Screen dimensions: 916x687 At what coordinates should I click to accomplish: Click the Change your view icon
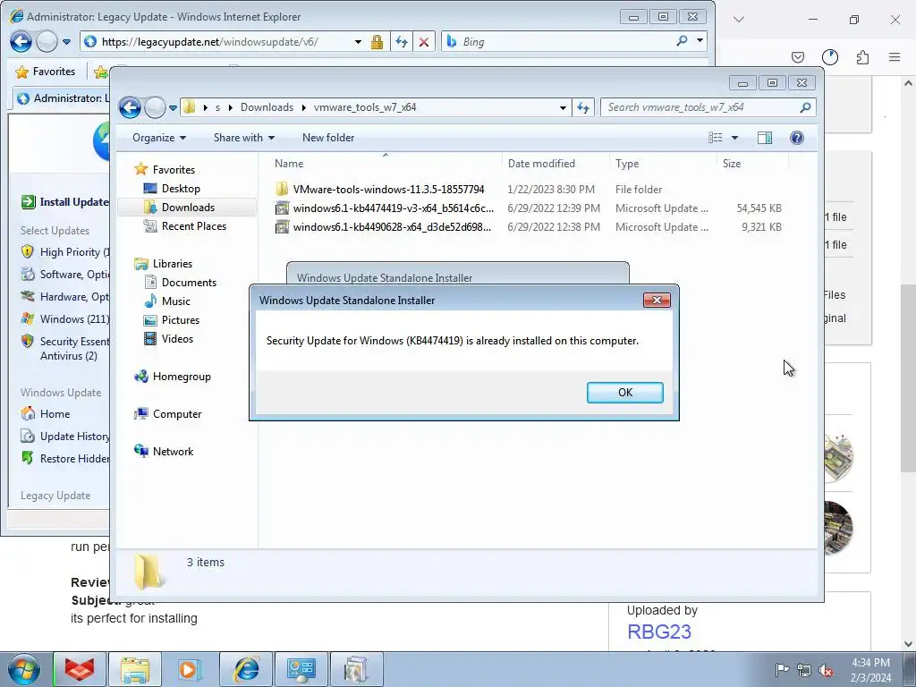[x=715, y=137]
